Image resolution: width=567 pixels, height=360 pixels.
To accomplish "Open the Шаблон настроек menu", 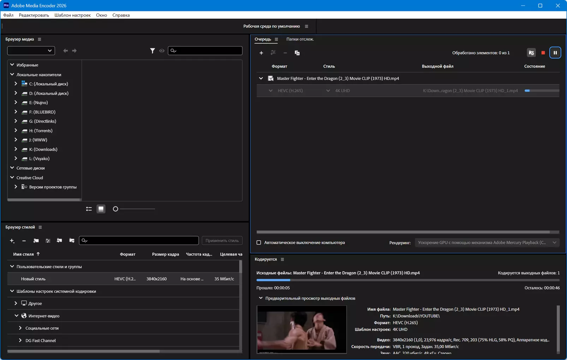I will [x=72, y=15].
